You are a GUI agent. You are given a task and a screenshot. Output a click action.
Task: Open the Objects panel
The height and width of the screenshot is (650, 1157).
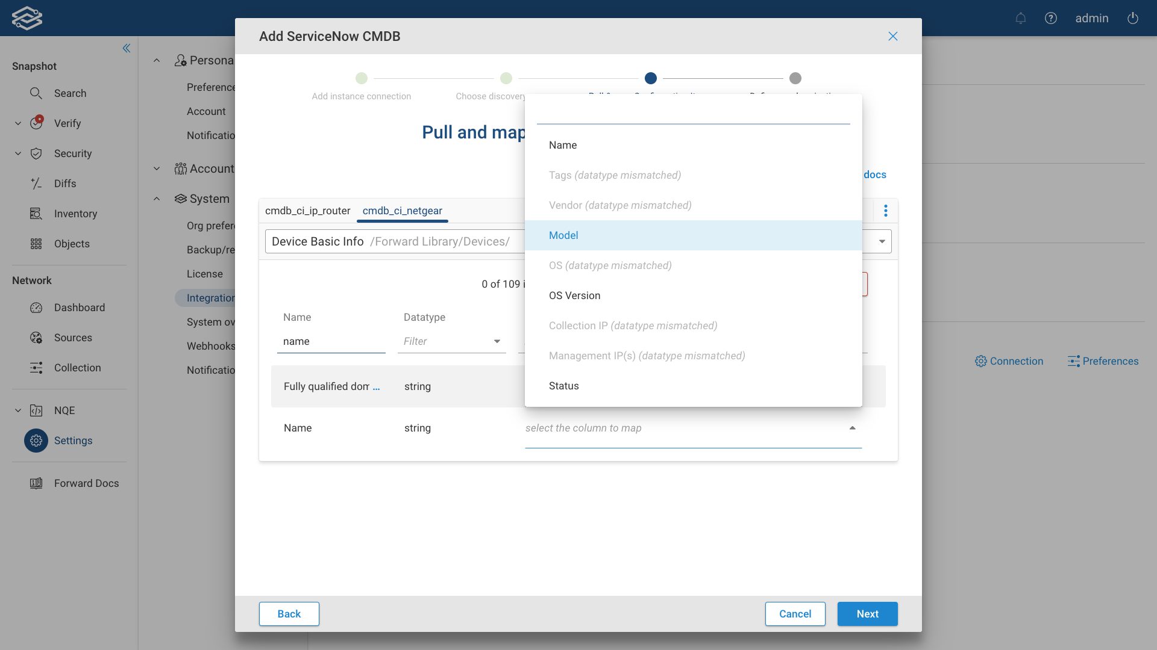72,244
